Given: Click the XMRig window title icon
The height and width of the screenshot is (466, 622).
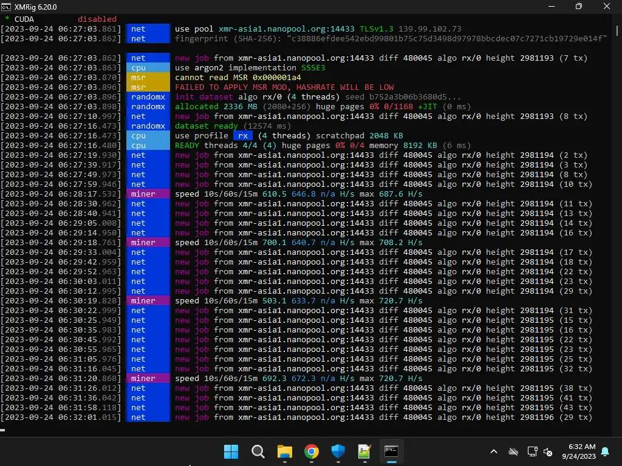Looking at the screenshot, I should [x=6, y=7].
